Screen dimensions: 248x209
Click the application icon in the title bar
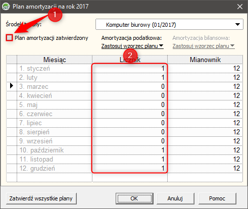pos(6,7)
